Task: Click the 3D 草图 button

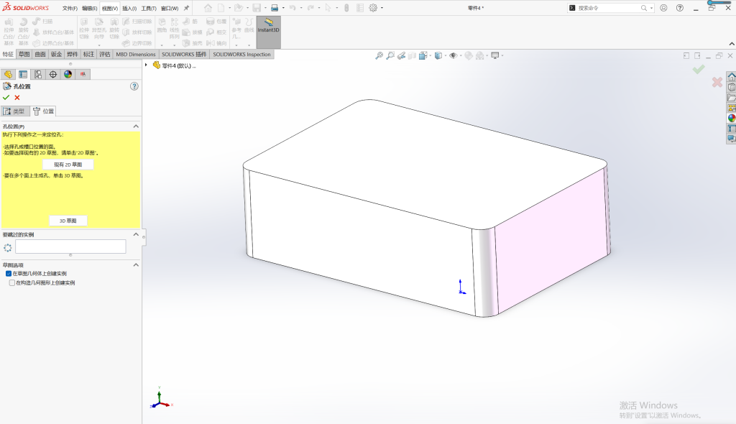Action: tap(68, 220)
